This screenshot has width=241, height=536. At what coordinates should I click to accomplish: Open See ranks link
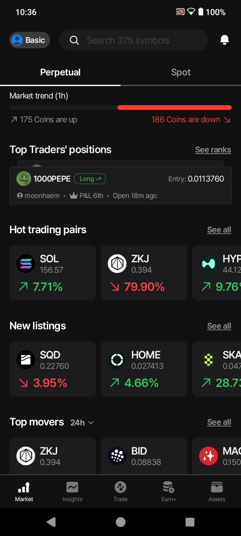click(213, 150)
